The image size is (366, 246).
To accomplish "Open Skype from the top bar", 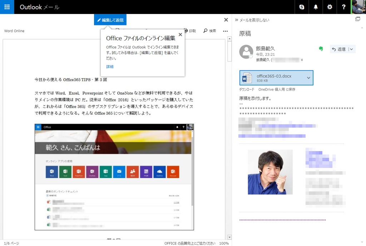I will 302,7.
